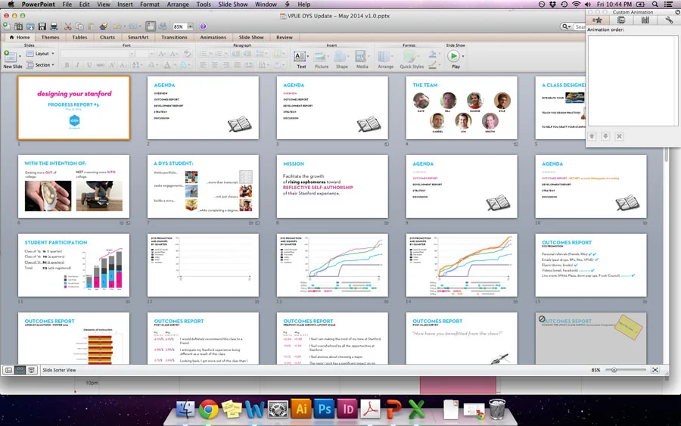The width and height of the screenshot is (681, 426).
Task: Play the slide show from ribbon
Action: 453,56
